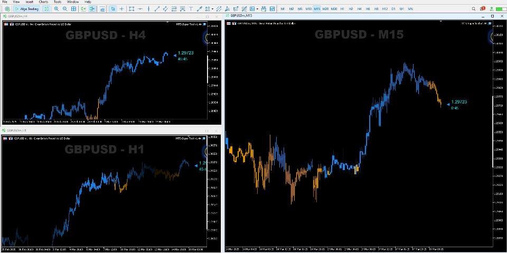This screenshot has height=253, width=507.
Task: Click the 1.29723 price label in H4 chart
Action: coord(185,53)
